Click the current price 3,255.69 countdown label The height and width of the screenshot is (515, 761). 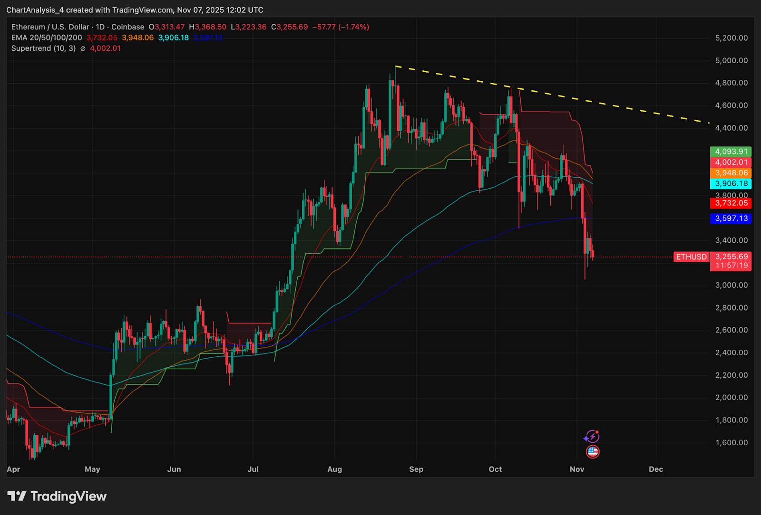pos(731,261)
